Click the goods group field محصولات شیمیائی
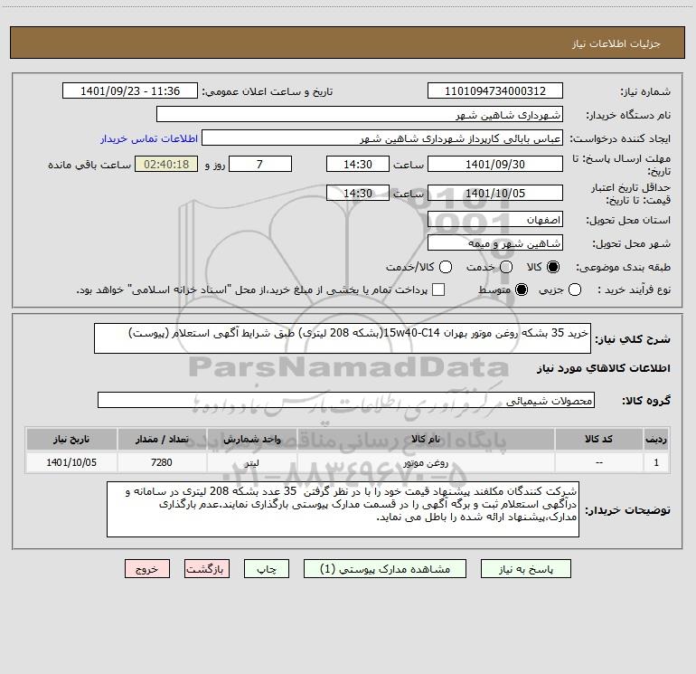696x674 pixels. click(x=346, y=400)
